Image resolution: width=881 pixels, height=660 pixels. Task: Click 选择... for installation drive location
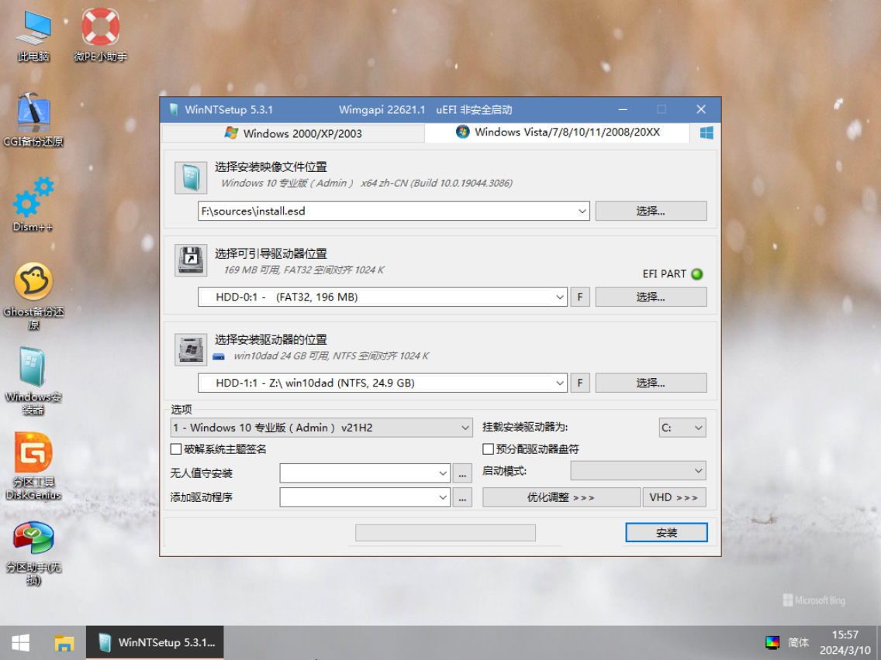pos(651,383)
